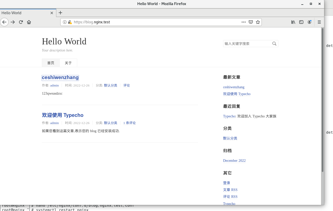The width and height of the screenshot is (333, 211).
Task: Close the Hello World tab
Action: click(x=52, y=13)
